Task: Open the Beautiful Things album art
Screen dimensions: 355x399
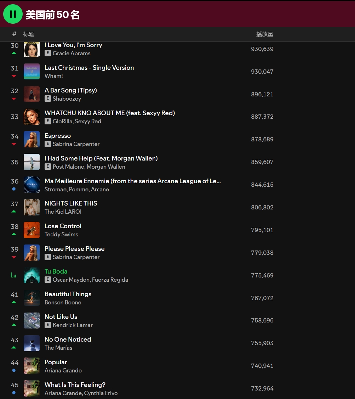Action: point(32,298)
